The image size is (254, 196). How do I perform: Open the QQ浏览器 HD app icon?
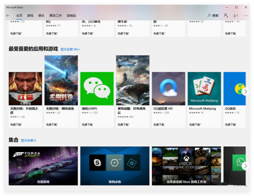[168, 89]
